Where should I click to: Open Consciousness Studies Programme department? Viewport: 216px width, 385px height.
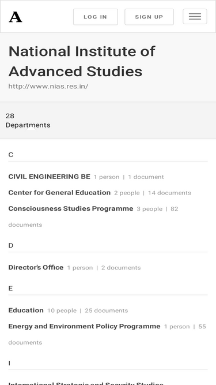pos(71,208)
